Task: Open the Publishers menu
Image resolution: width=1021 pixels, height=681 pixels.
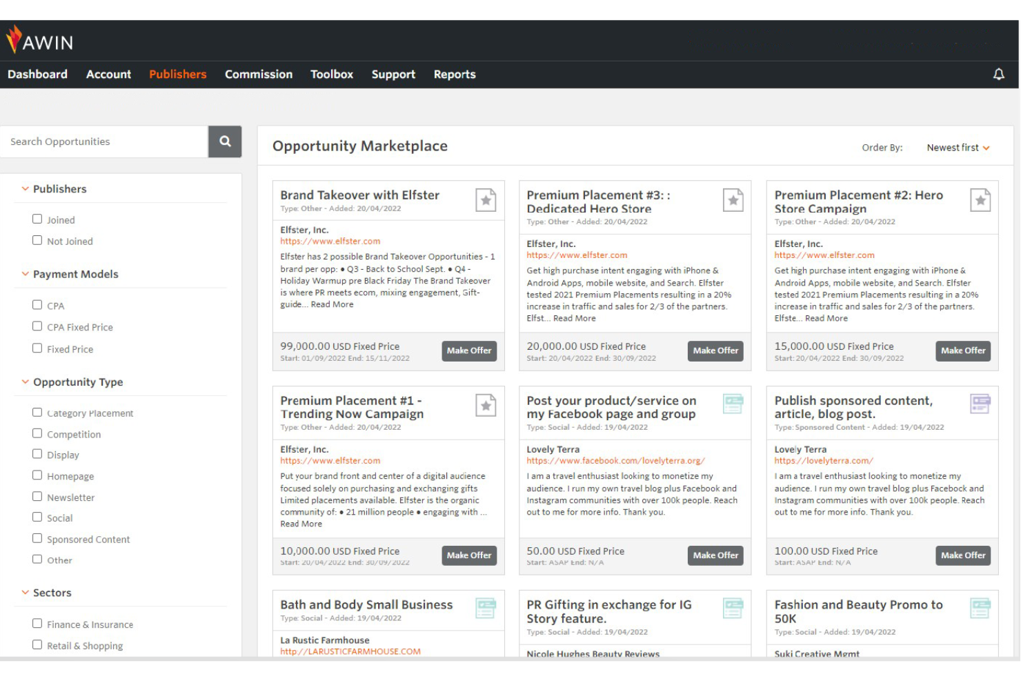Action: pyautogui.click(x=177, y=75)
